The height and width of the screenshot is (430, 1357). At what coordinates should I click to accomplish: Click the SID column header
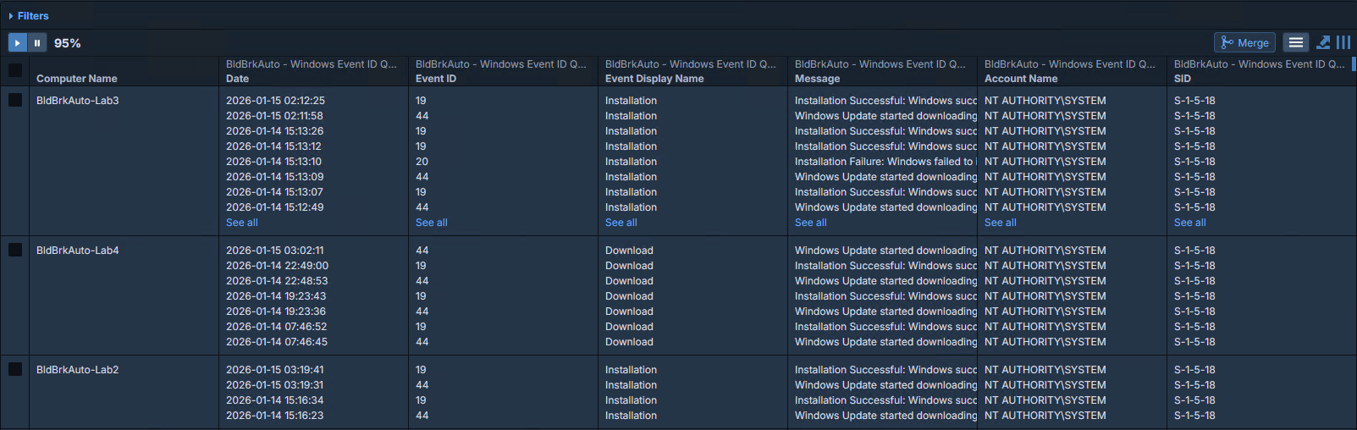coord(1183,79)
